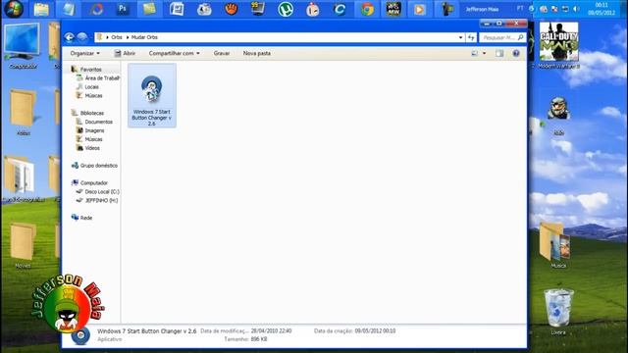Open uTorrent from the taskbar
Image resolution: width=628 pixels, height=353 pixels.
point(286,9)
